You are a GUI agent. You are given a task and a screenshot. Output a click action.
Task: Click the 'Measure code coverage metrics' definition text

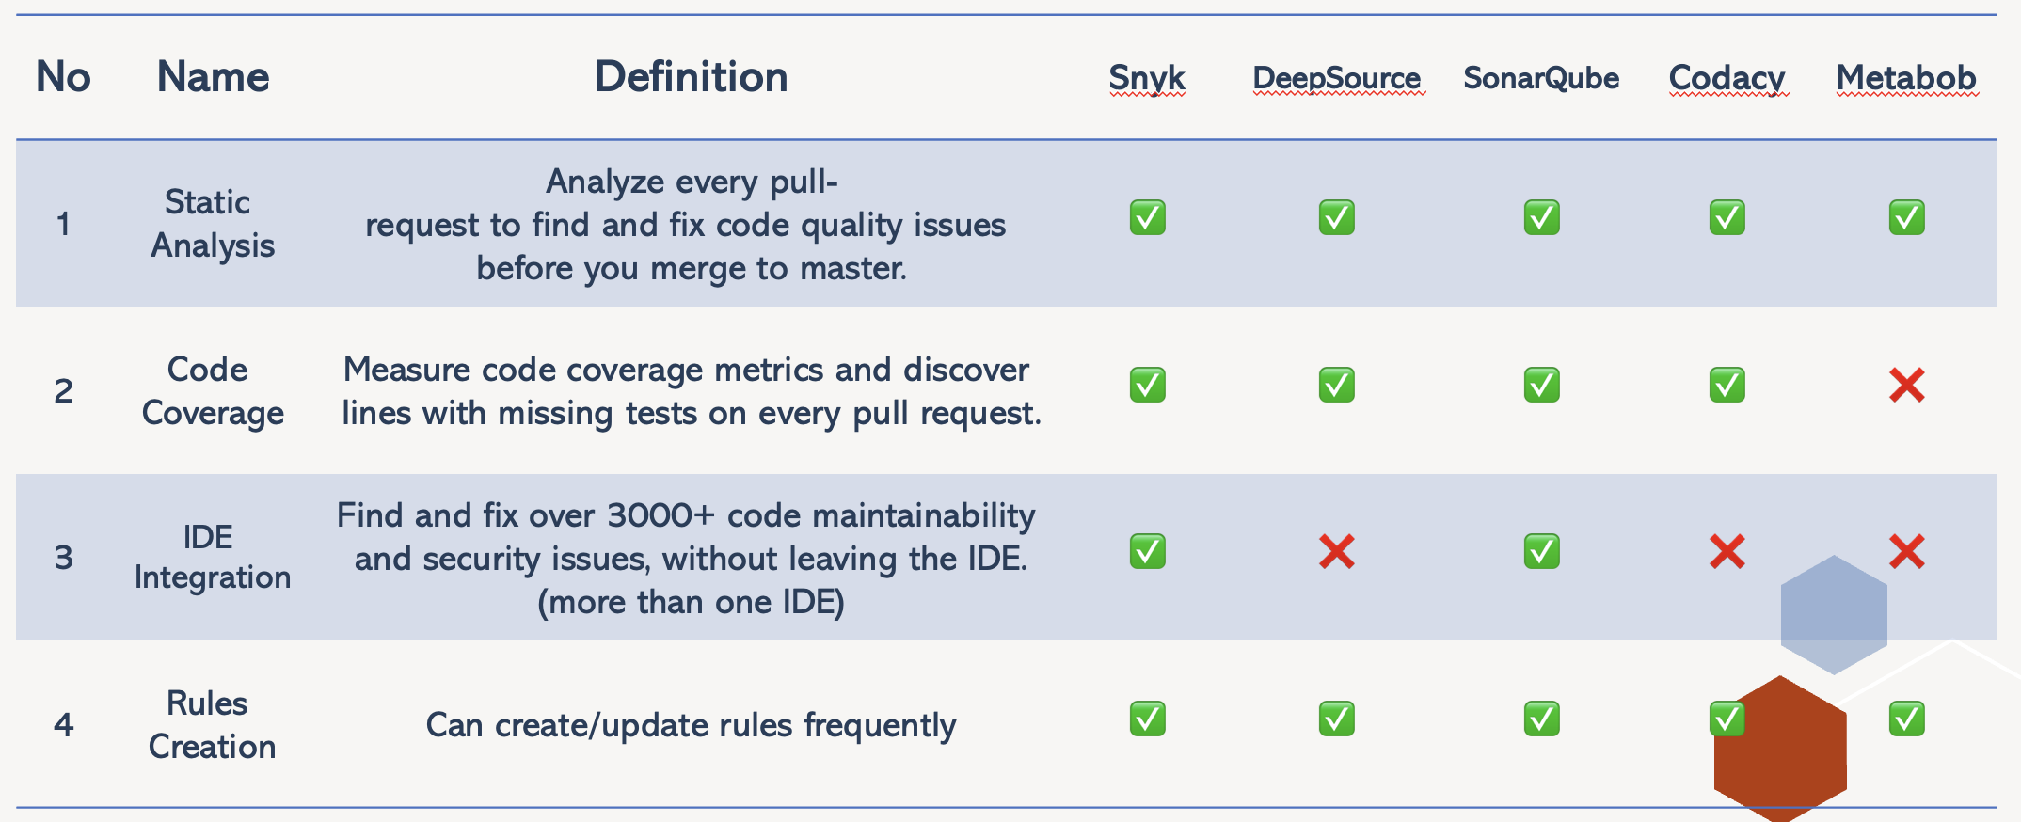[x=692, y=391]
